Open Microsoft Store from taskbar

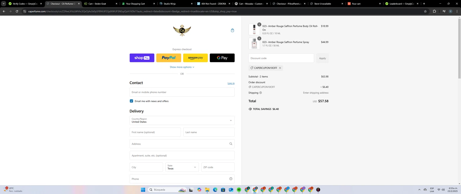(223, 190)
